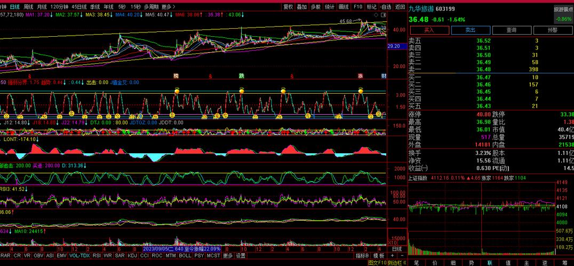Viewport: 574px width, 266px height.
Task: Toggle the 叠加 overlay option
Action: click(x=301, y=6)
